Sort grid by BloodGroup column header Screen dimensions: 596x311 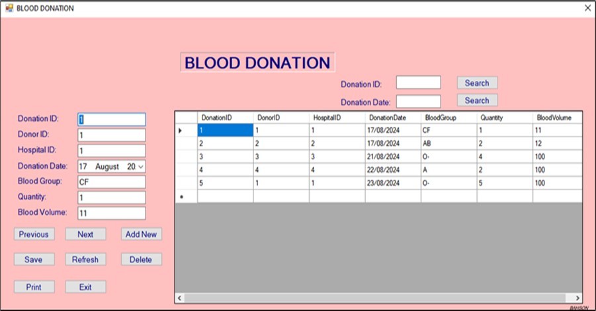[x=448, y=118]
